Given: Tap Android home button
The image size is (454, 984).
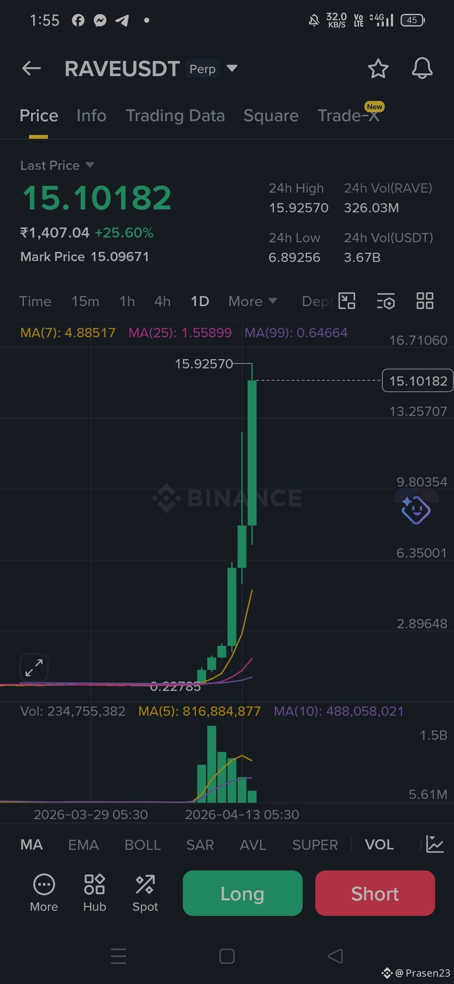Looking at the screenshot, I should click(x=227, y=956).
